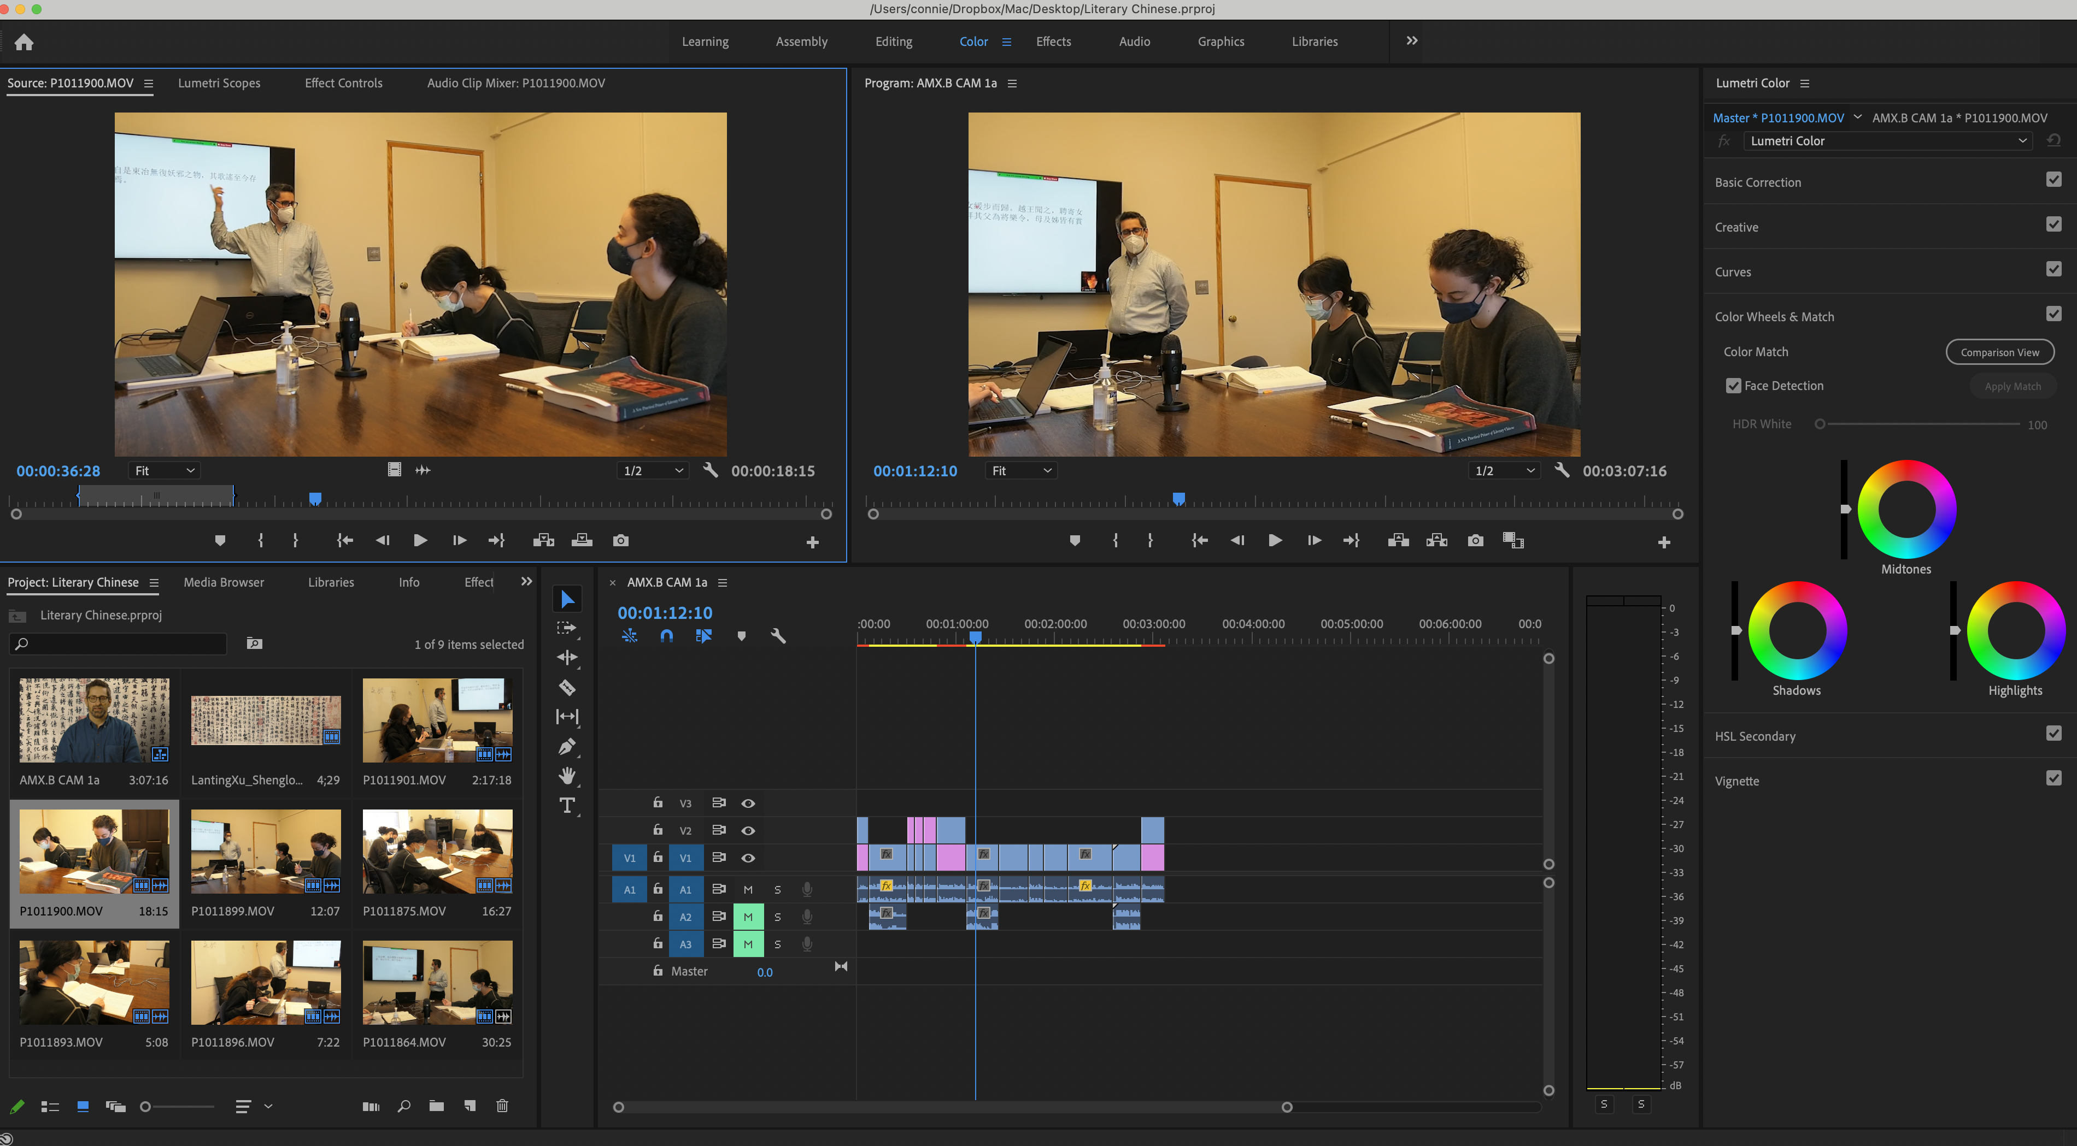This screenshot has width=2077, height=1146.
Task: Select the P1011875.MOV thumbnail
Action: pos(437,852)
